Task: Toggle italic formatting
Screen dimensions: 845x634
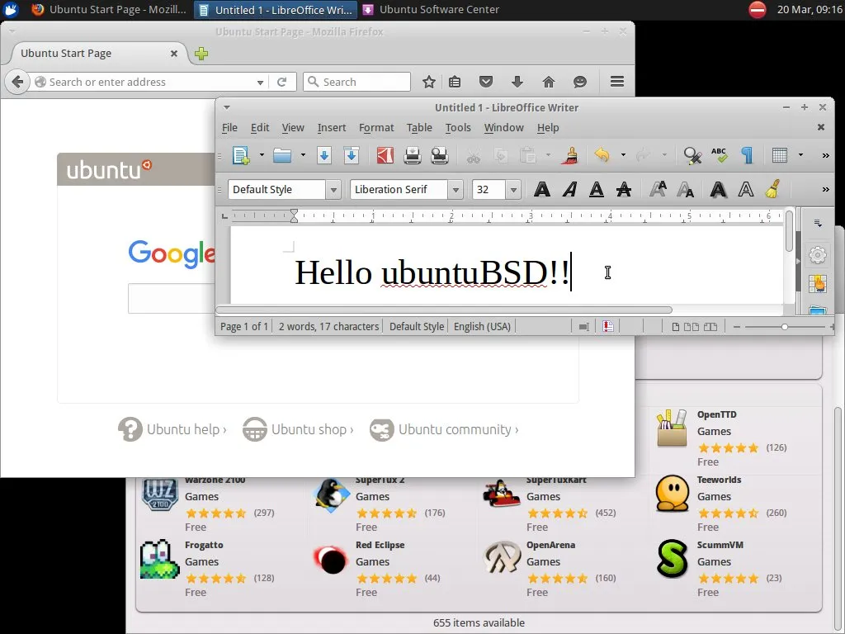Action: pyautogui.click(x=569, y=190)
